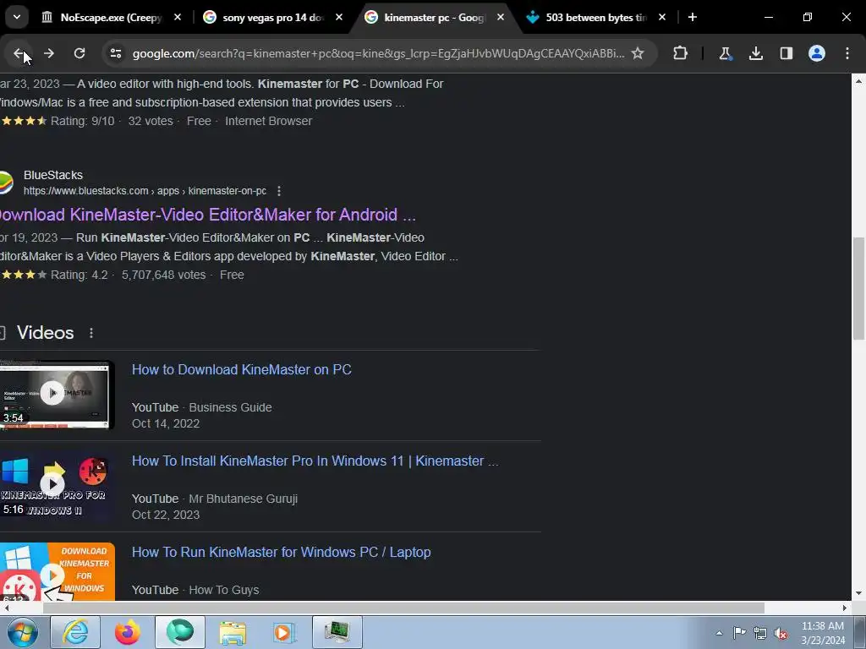866x649 pixels.
Task: Open the File Explorer taskbar icon
Action: pyautogui.click(x=233, y=632)
